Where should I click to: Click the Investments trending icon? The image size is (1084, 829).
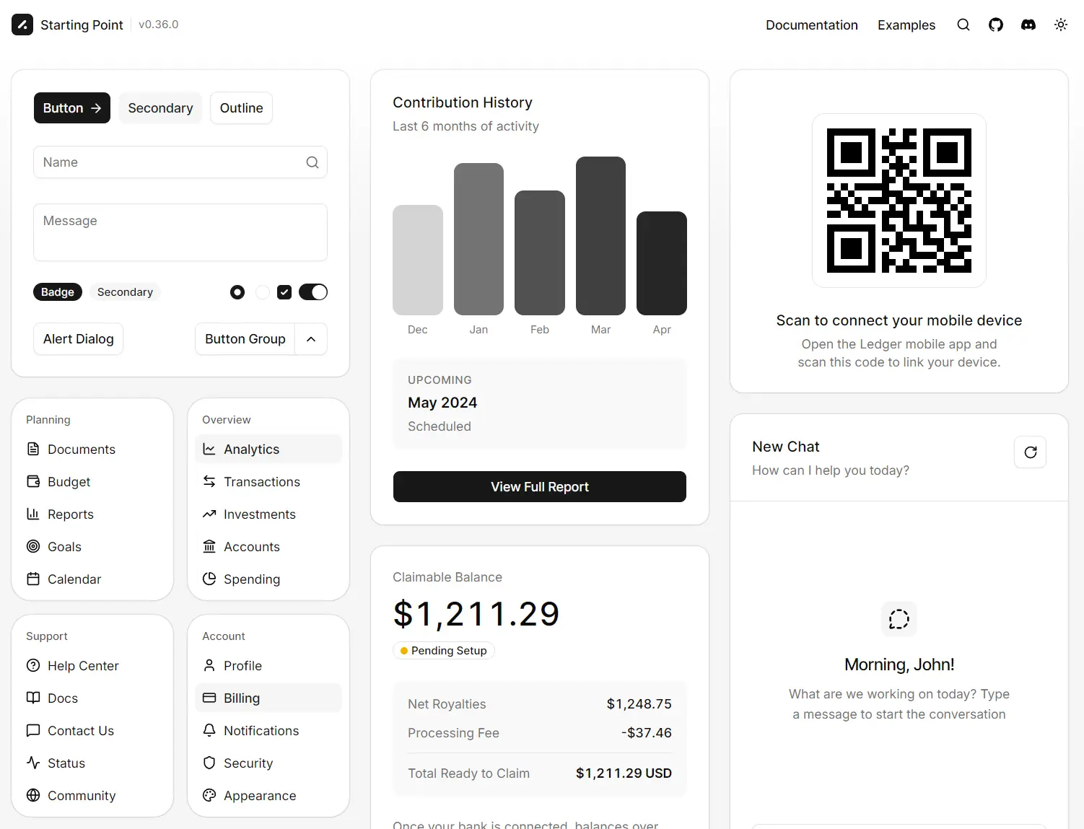[209, 514]
